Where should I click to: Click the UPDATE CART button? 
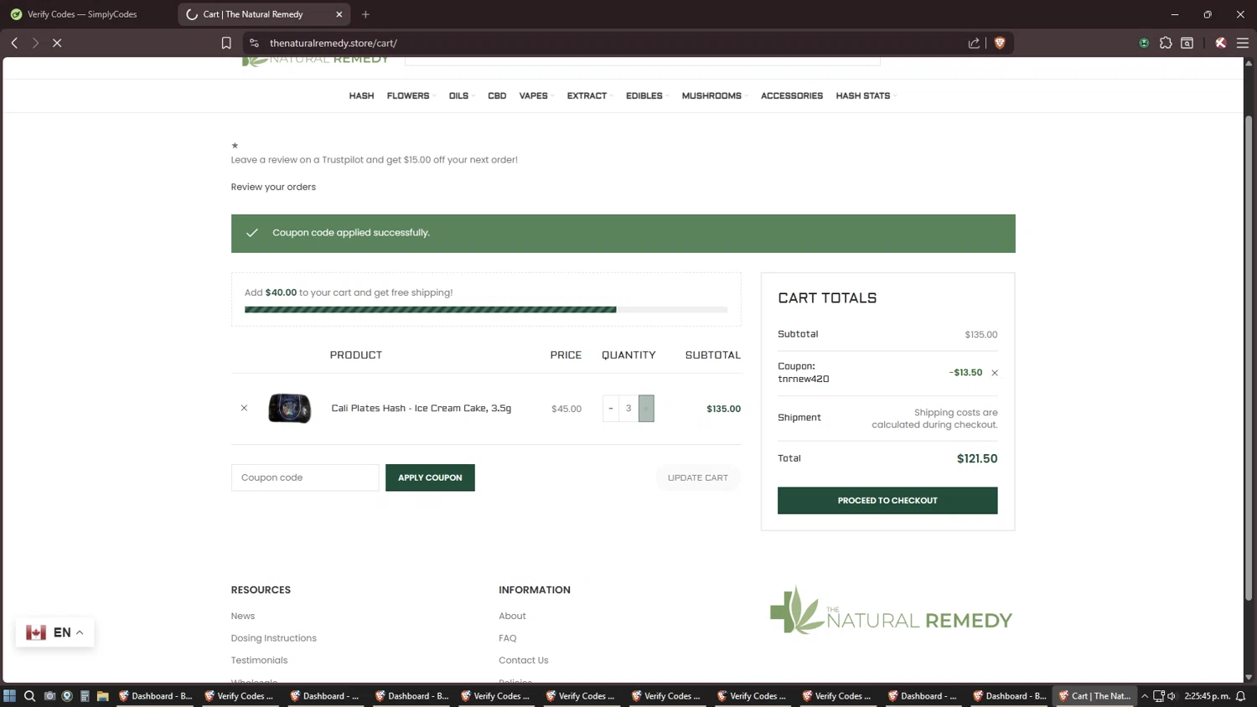coord(698,477)
